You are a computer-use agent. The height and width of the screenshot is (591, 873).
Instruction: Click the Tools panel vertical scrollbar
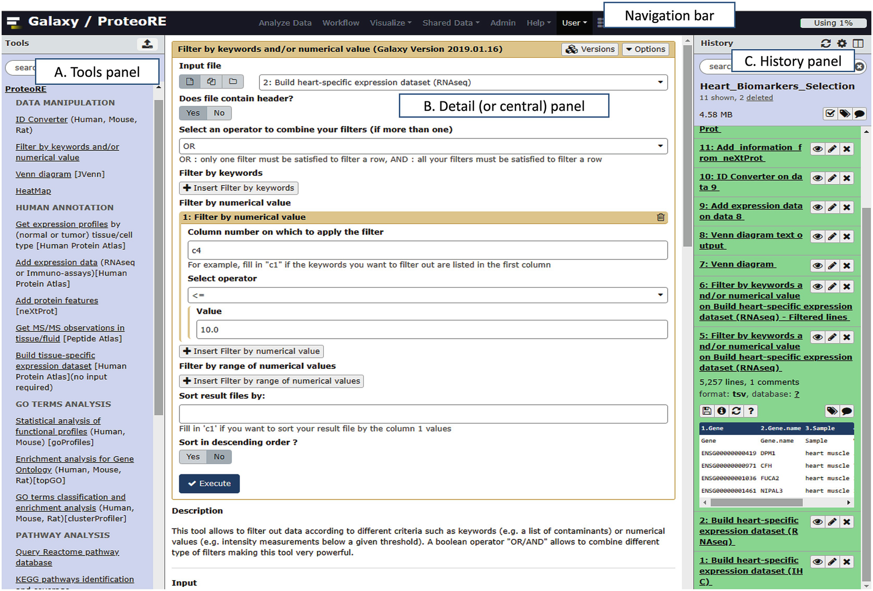click(x=159, y=258)
